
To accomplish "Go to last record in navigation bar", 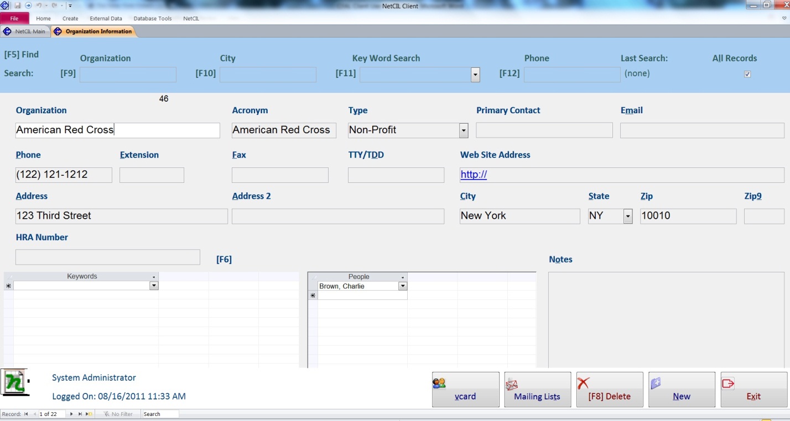I will (x=80, y=414).
